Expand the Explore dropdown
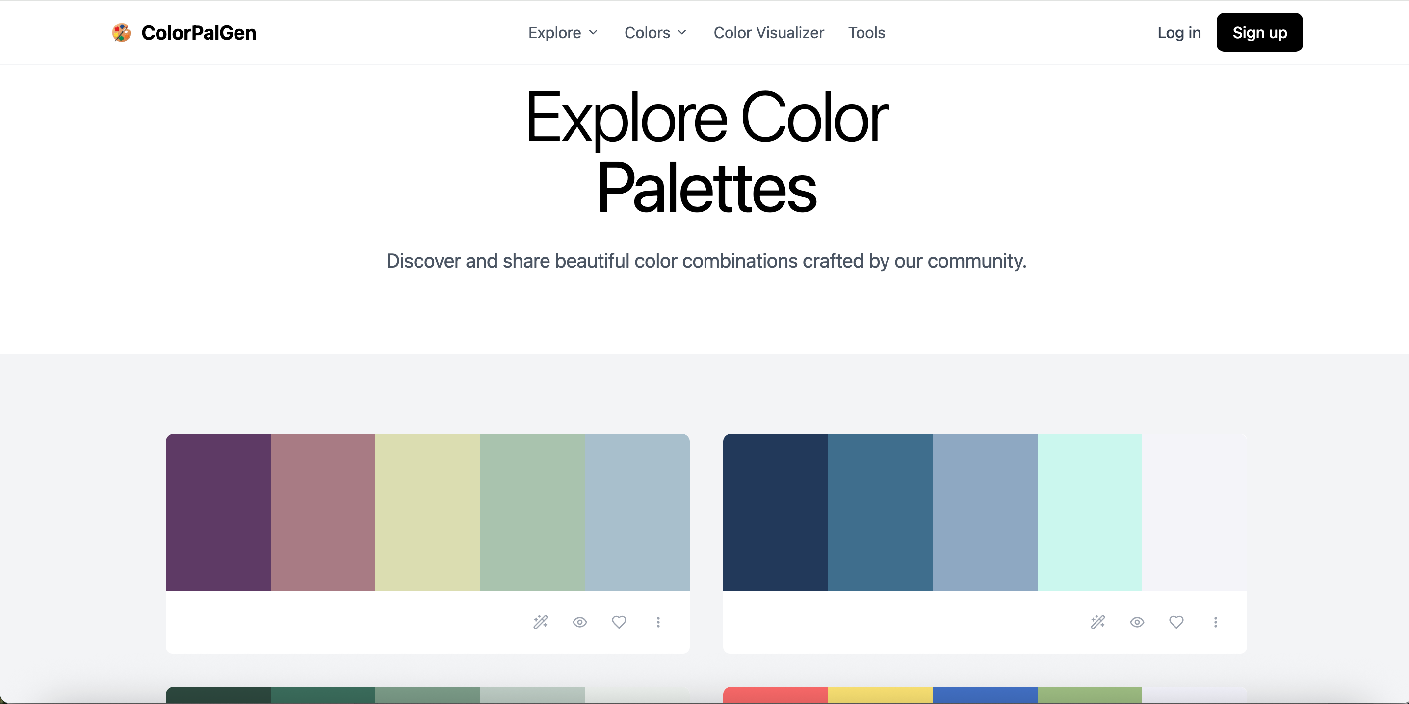Screen dimensions: 1409x704 click(x=563, y=33)
